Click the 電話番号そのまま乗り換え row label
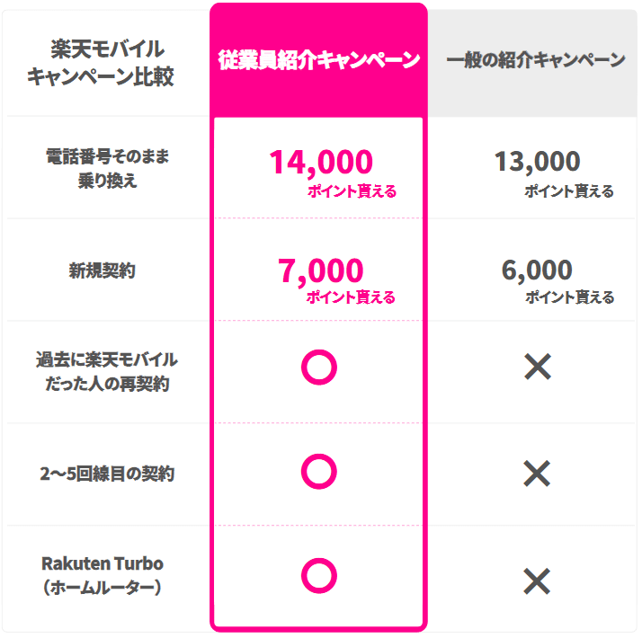Viewport: 642px width, 638px height. tap(107, 168)
